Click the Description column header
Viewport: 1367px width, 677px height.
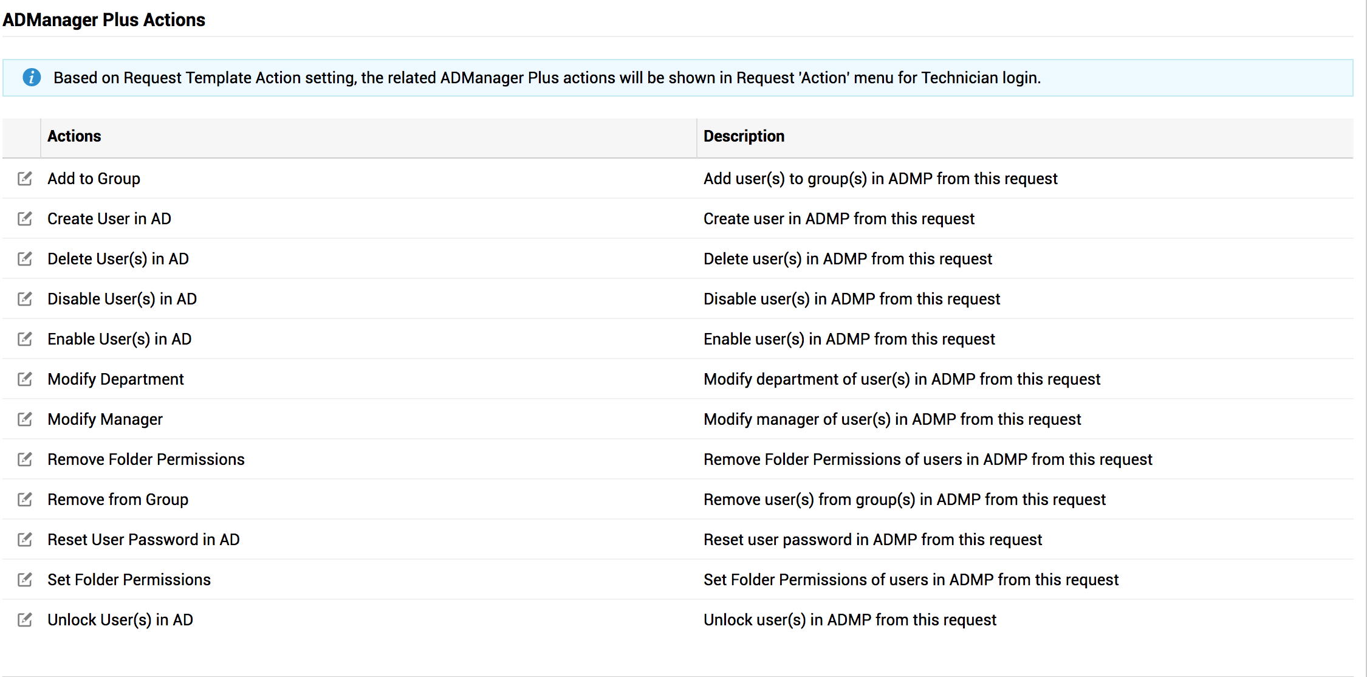744,136
